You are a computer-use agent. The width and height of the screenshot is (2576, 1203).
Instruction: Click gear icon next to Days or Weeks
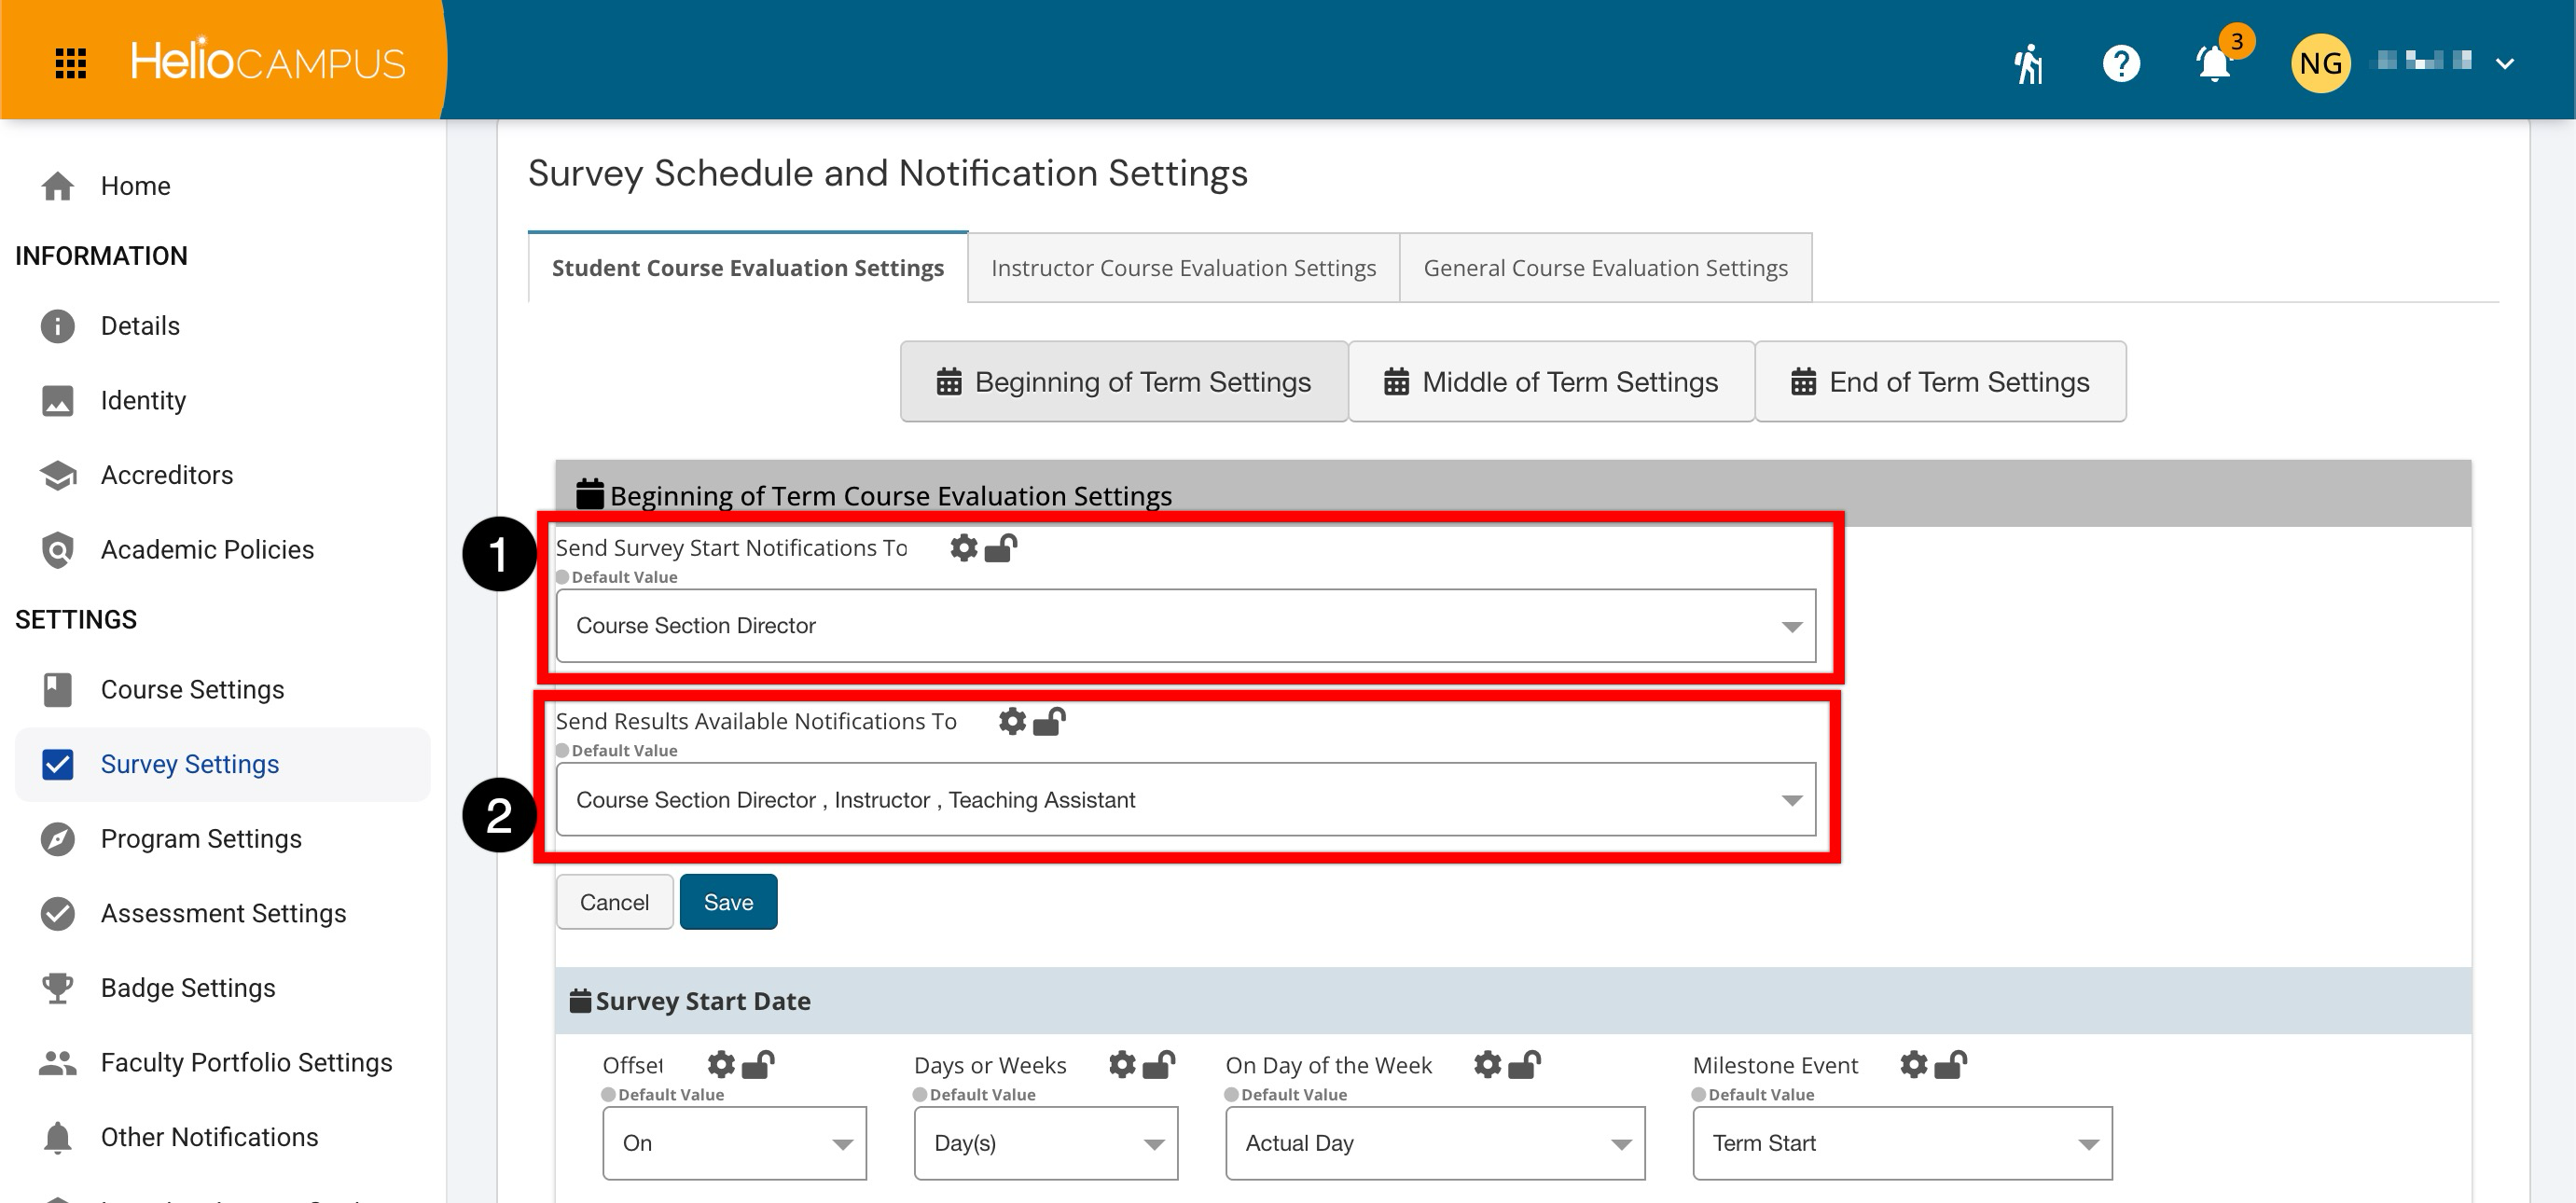pyautogui.click(x=1122, y=1065)
